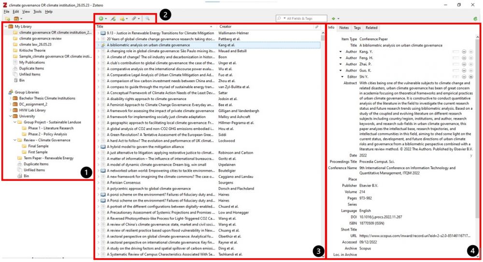Image resolution: width=483 pixels, height=262 pixels.
Task: Toggle name field mode for Zhai, P.
Action: pyautogui.click(x=455, y=64)
